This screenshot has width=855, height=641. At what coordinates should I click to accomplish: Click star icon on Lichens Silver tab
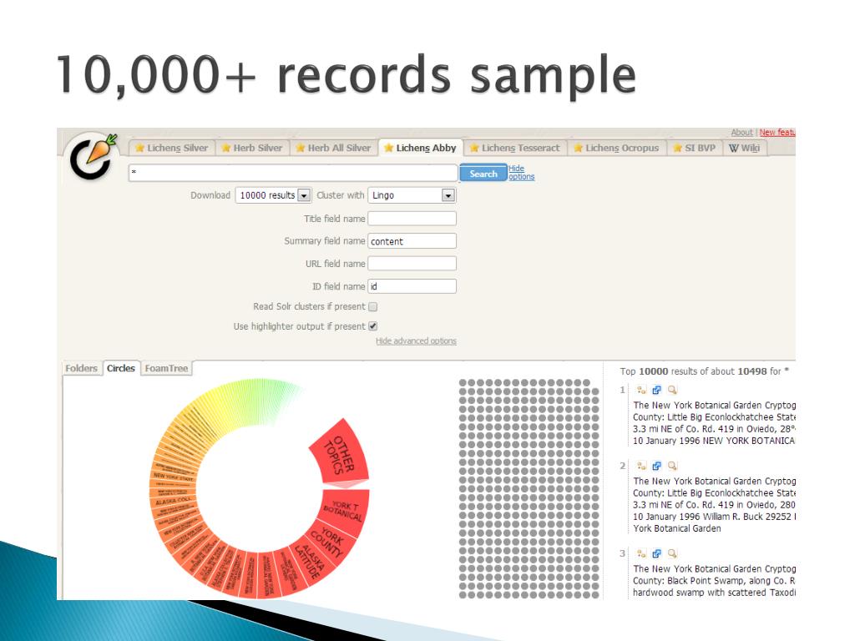pyautogui.click(x=139, y=148)
